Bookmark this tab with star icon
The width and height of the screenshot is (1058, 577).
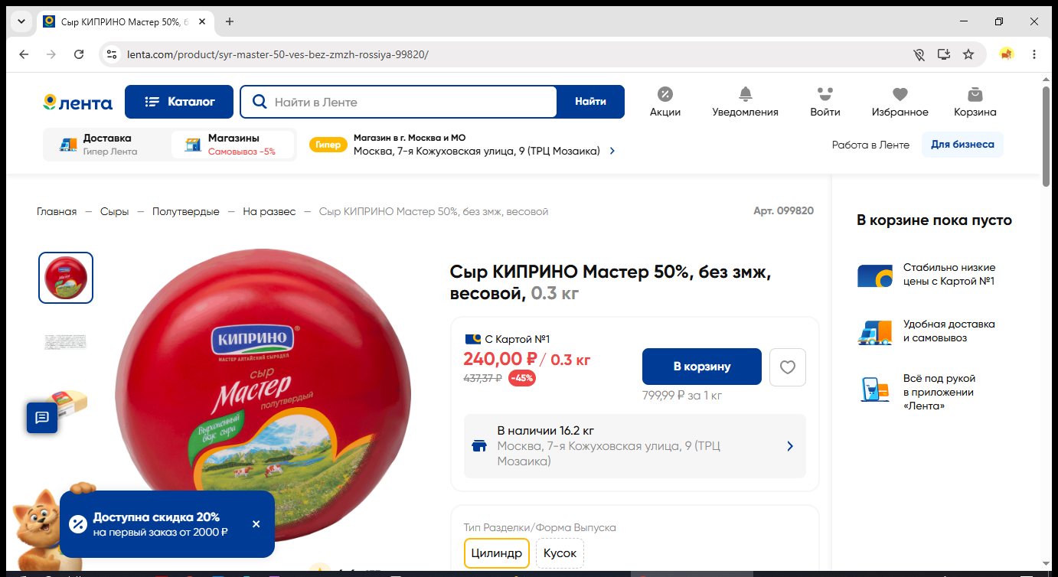tap(968, 54)
